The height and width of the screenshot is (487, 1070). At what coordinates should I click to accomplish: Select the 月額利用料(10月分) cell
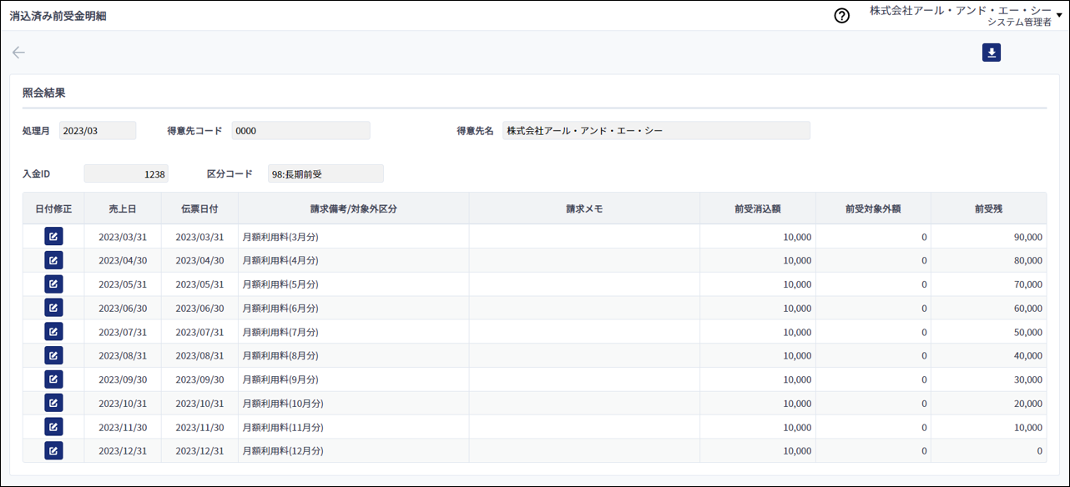point(354,403)
